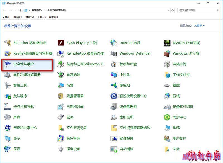Open 文件资源管理器选项 link
The image size is (223, 163).
(x=135, y=128)
